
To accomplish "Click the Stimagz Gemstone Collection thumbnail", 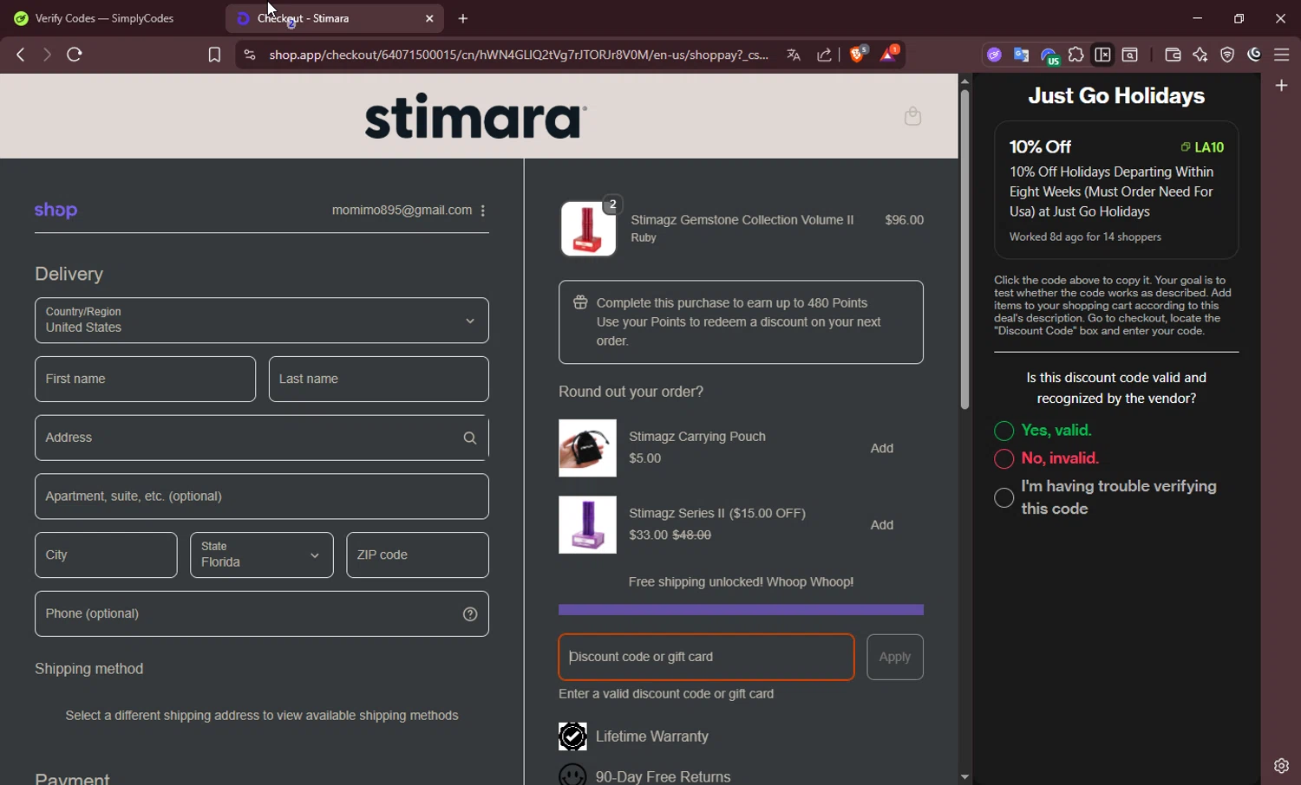I will click(588, 229).
